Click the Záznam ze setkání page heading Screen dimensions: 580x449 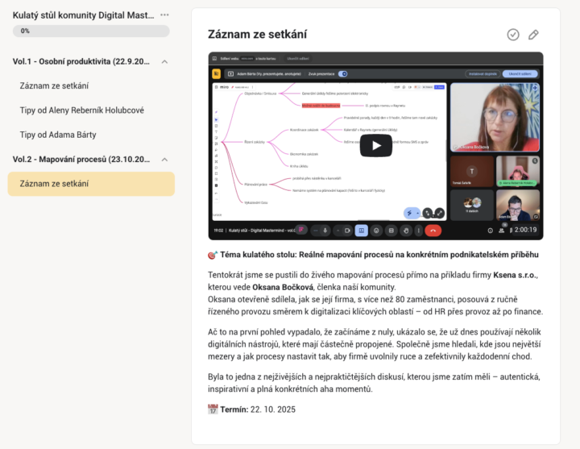[x=257, y=35]
